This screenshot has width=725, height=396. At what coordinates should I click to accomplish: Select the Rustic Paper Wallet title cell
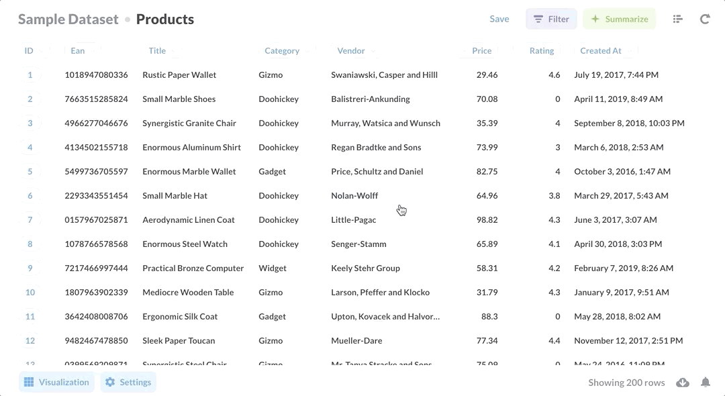point(179,75)
